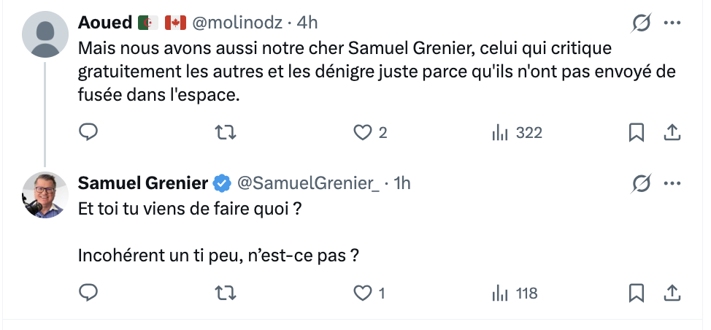Image resolution: width=711 pixels, height=330 pixels.
Task: Click Grok icon on Aoued's tweet
Action: tap(640, 23)
